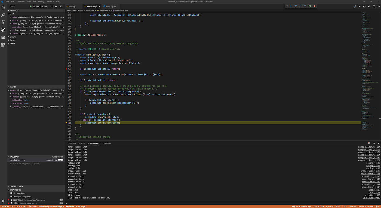Open Source Control view in activity bar

pos(3,22)
